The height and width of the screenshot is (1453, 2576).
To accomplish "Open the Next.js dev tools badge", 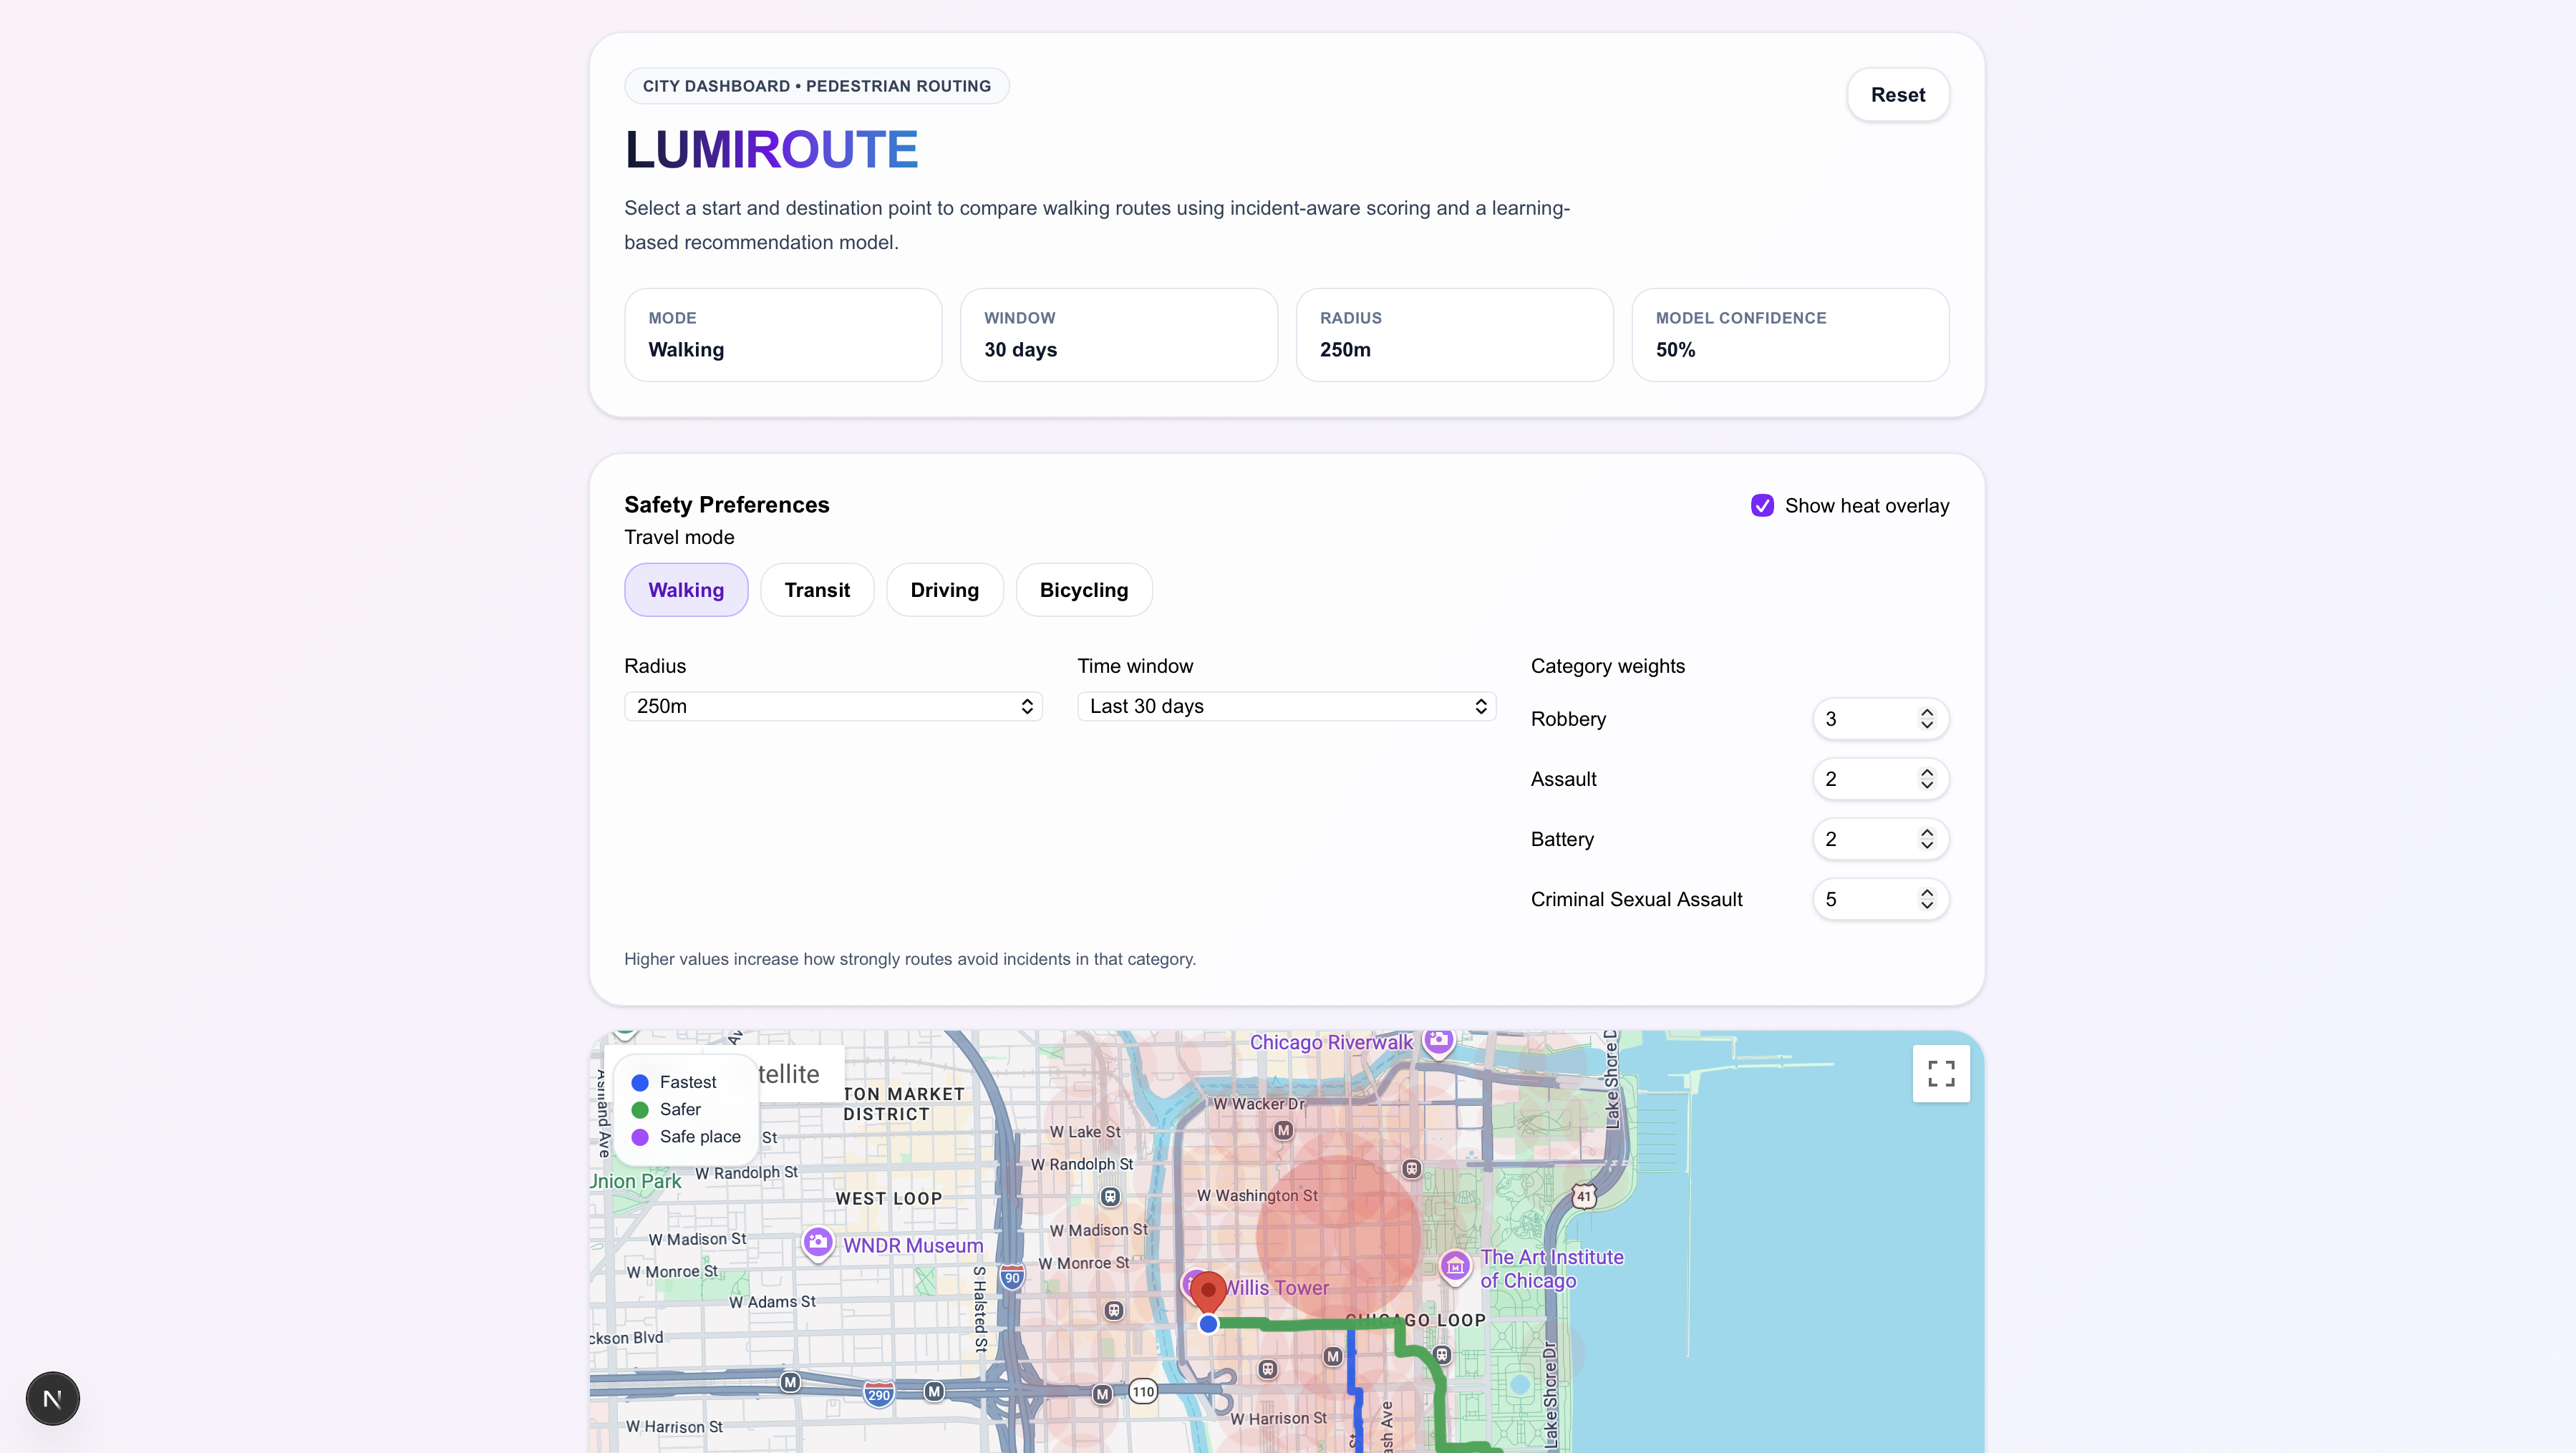I will (x=53, y=1398).
